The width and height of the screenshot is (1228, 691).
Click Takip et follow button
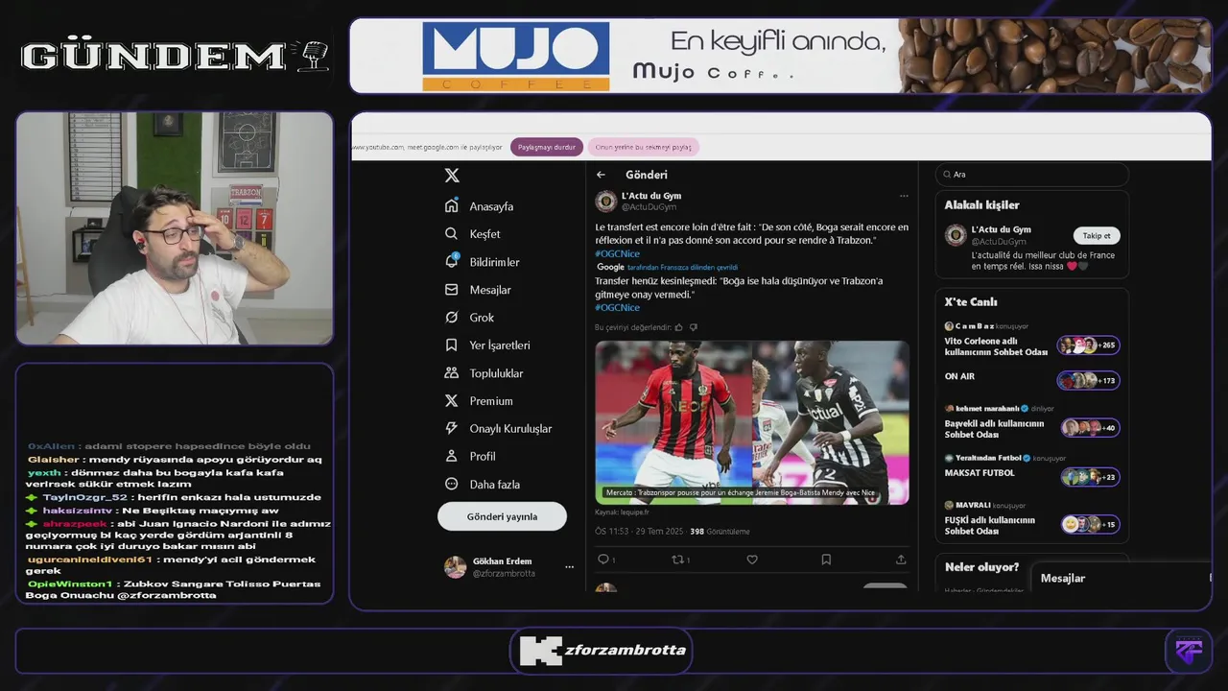[1097, 236]
